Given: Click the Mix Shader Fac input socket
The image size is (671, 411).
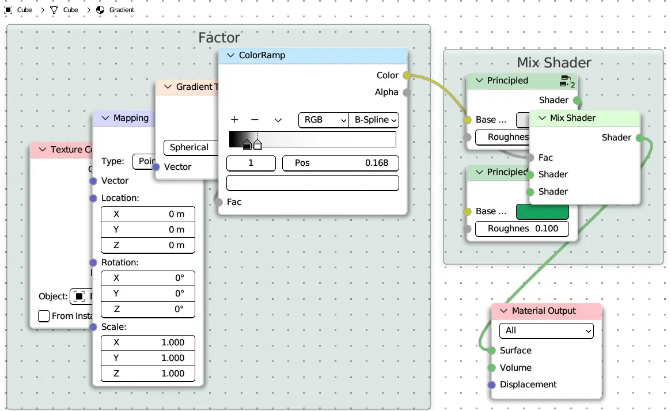Looking at the screenshot, I should pos(530,158).
